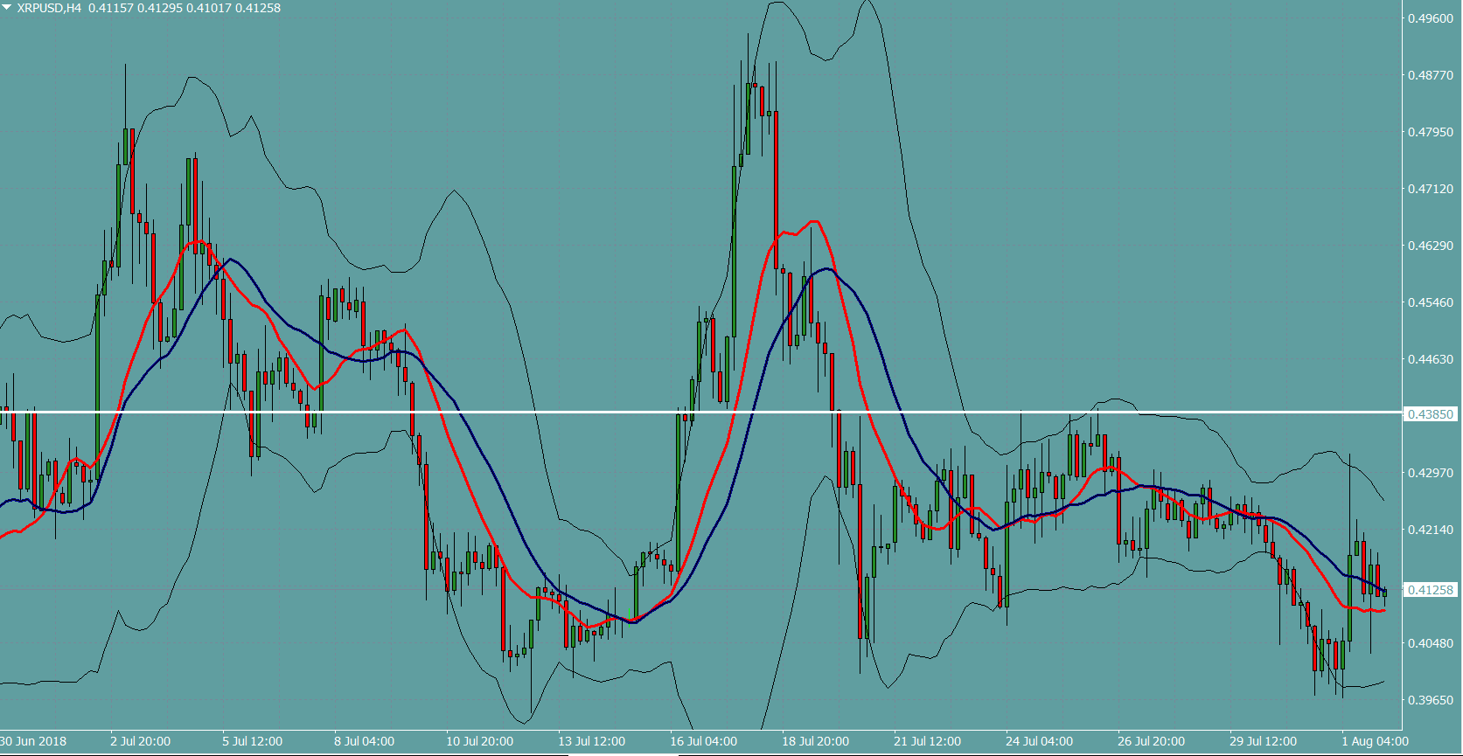The image size is (1463, 756).
Task: Click the 18 Jul 20:00 time label
Action: pos(816,741)
